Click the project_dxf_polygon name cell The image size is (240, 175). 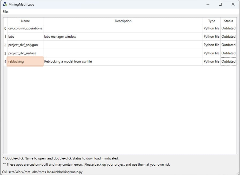pyautogui.click(x=23, y=45)
